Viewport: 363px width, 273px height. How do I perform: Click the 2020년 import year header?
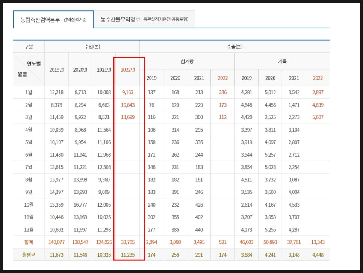[80, 70]
